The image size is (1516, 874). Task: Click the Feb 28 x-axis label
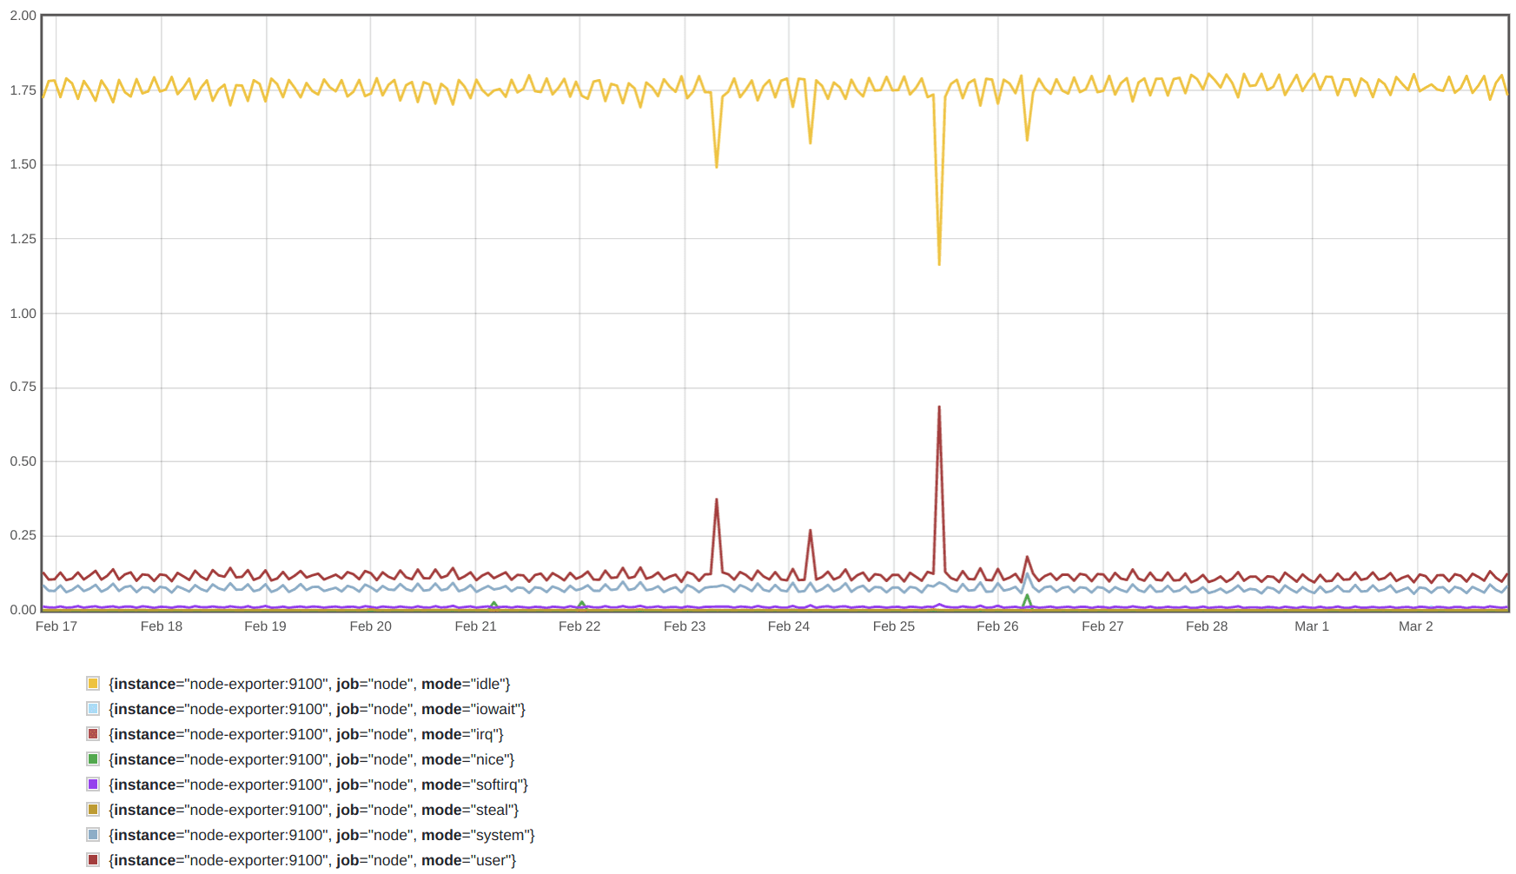point(1207,626)
